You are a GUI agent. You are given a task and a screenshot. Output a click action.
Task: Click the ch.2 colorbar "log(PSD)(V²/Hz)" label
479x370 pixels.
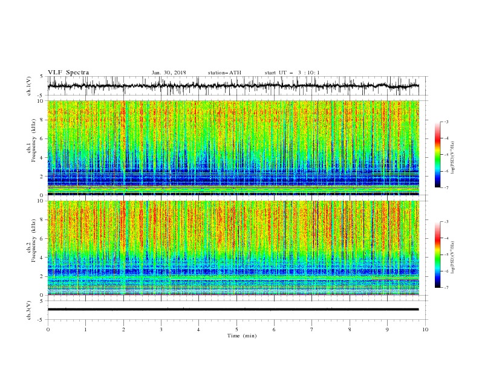452,258
